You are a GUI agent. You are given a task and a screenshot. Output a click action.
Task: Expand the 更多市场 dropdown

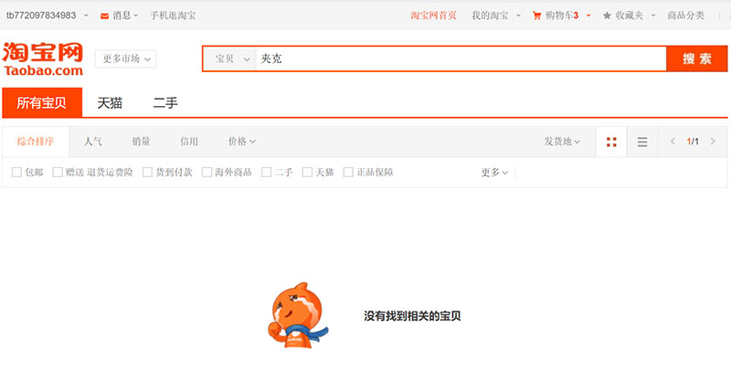click(x=125, y=58)
